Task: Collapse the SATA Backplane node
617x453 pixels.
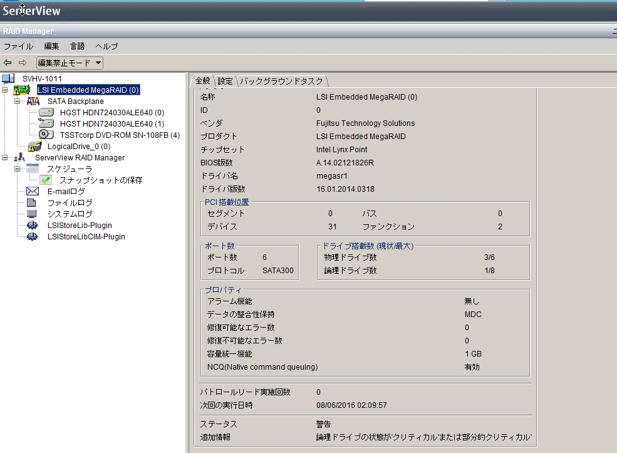Action: (x=18, y=102)
